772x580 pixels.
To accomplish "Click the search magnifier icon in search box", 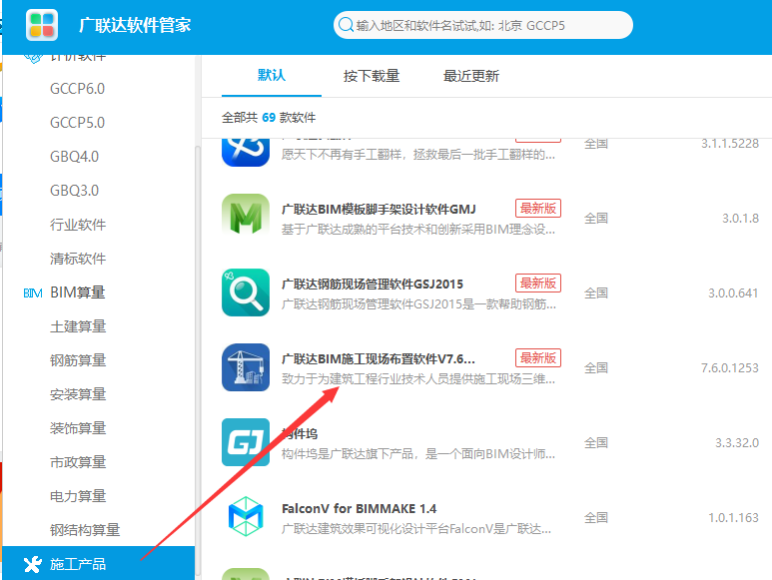I will click(x=346, y=25).
